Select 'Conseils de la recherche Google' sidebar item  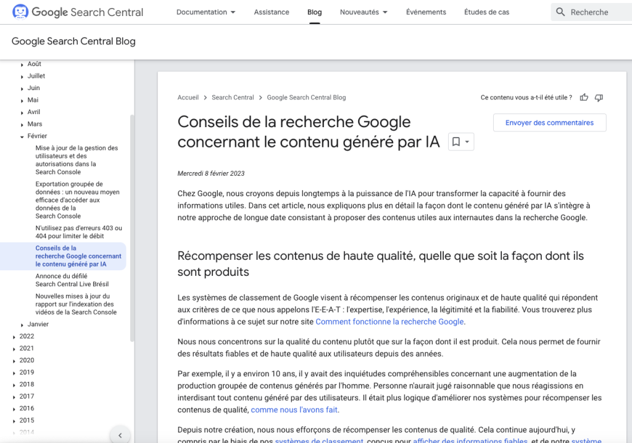point(78,256)
